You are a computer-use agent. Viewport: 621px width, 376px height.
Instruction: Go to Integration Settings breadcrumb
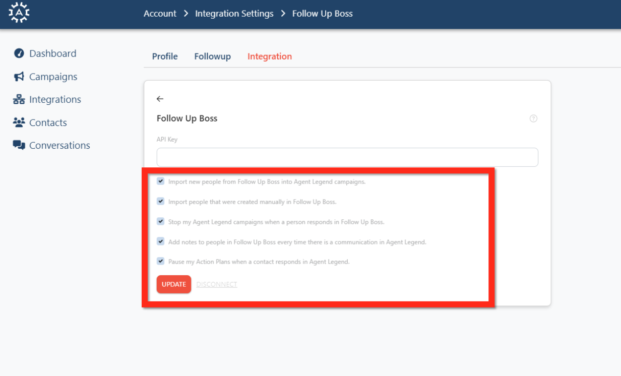tap(234, 14)
